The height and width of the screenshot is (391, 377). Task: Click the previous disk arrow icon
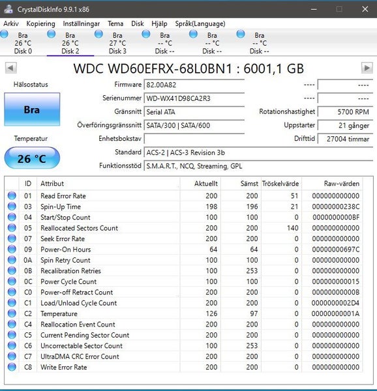click(x=10, y=68)
